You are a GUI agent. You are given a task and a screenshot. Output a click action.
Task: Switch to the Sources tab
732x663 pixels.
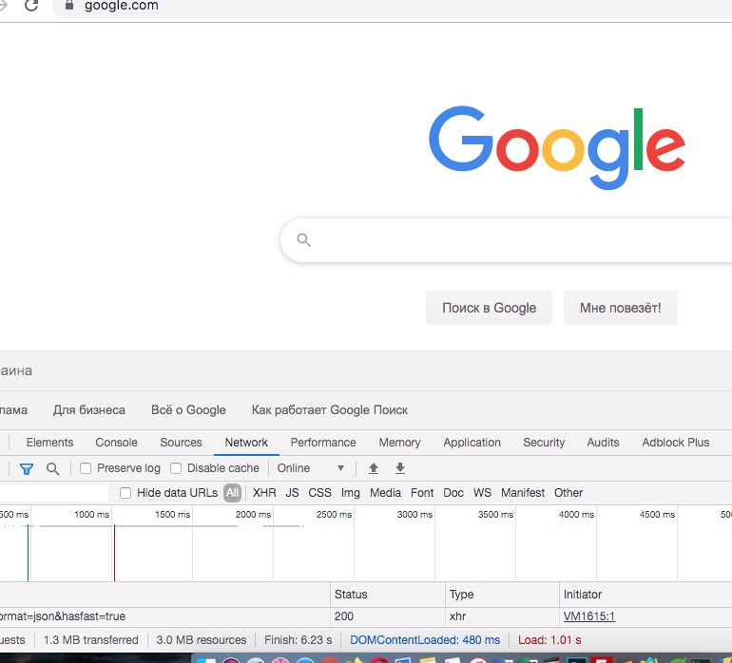(x=181, y=443)
